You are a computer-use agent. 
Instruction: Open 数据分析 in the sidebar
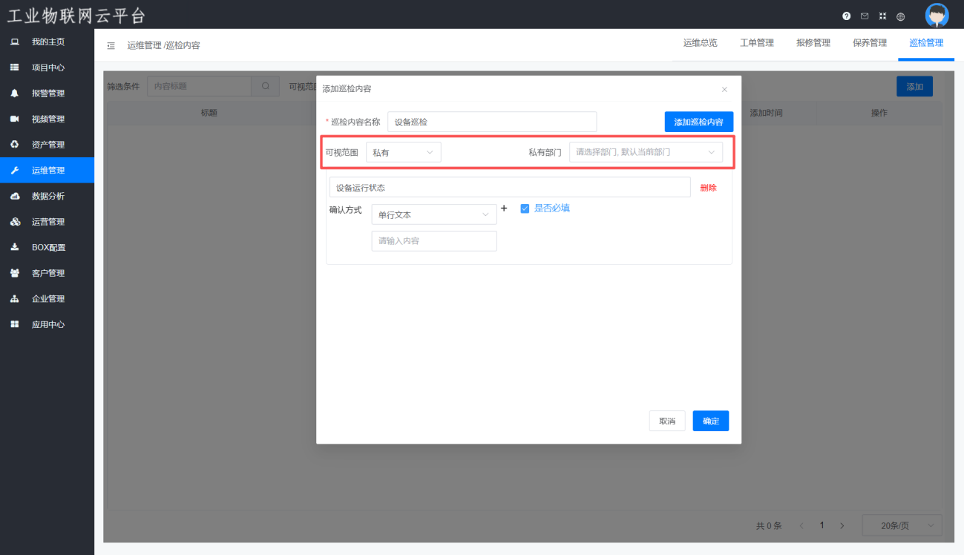pyautogui.click(x=47, y=196)
